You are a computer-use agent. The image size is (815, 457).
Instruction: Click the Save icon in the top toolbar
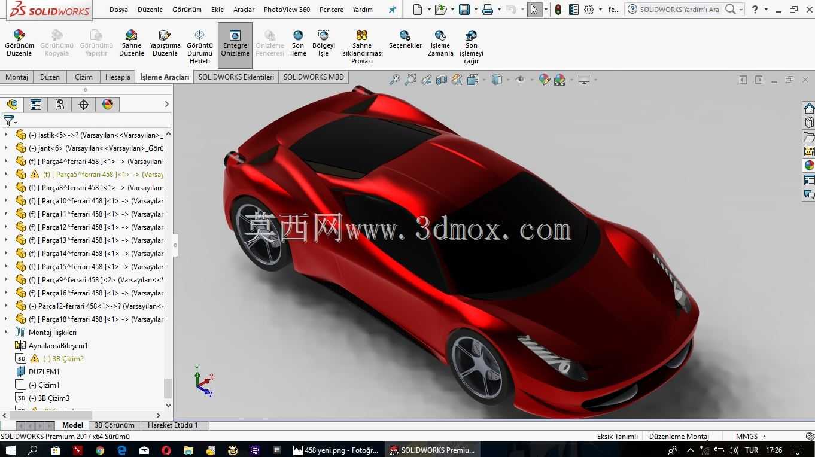click(x=464, y=10)
